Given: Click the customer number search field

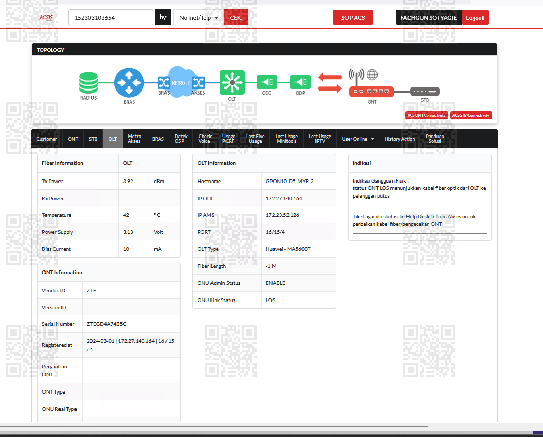Looking at the screenshot, I should click(111, 17).
